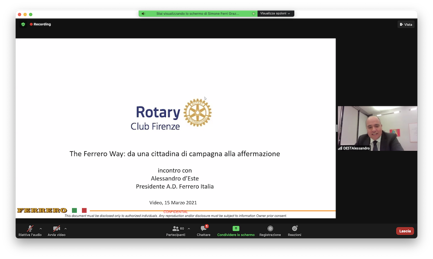Click the small circle icon in the green sharing bar
Image resolution: width=433 pixels, height=259 pixels.
(253, 13)
